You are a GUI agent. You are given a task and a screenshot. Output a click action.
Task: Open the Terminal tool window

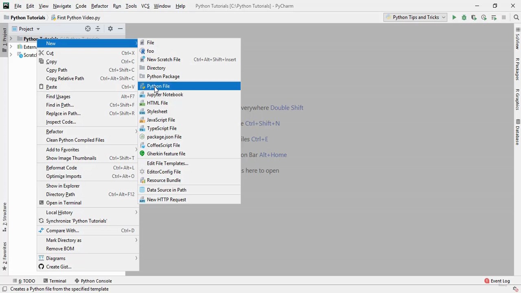(x=55, y=281)
